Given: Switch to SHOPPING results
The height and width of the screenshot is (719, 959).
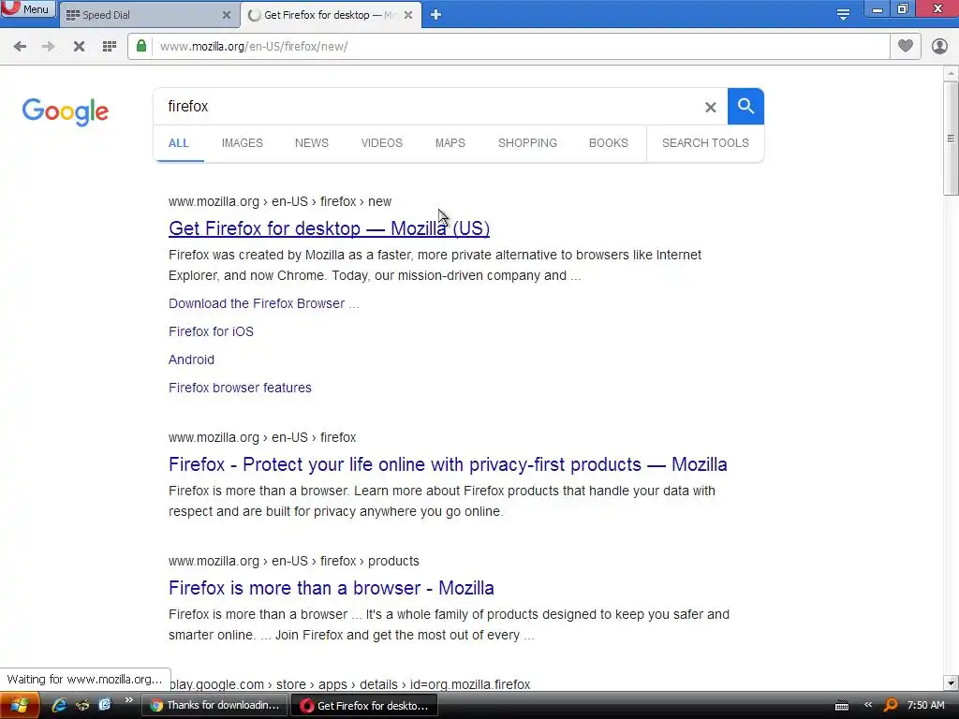Looking at the screenshot, I should coord(527,143).
